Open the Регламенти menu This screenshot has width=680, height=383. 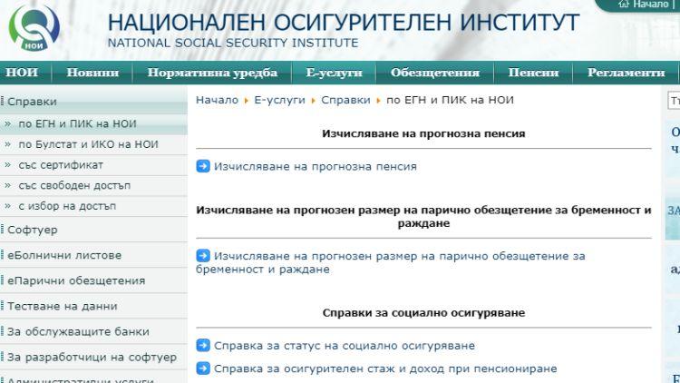click(626, 73)
